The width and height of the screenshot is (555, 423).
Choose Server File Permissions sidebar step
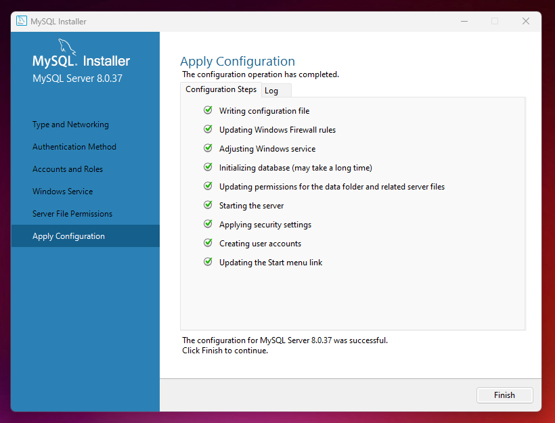(72, 214)
